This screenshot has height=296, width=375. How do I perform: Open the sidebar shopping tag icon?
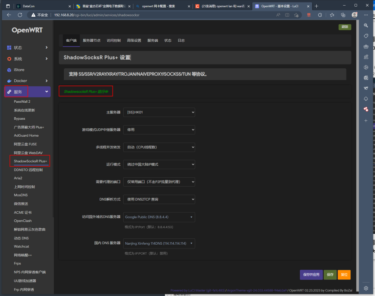coord(366,36)
